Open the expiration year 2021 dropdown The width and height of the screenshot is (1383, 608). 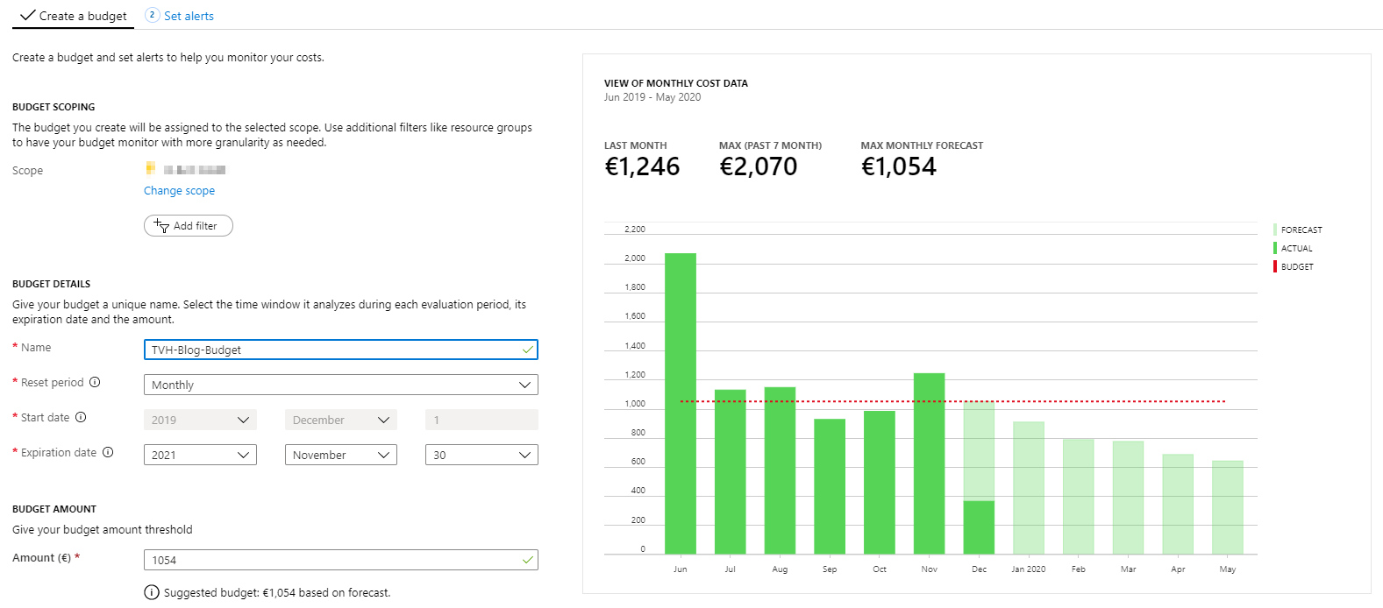(x=200, y=455)
